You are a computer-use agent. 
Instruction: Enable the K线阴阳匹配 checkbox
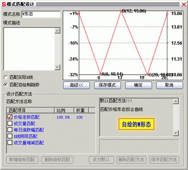click(x=10, y=136)
